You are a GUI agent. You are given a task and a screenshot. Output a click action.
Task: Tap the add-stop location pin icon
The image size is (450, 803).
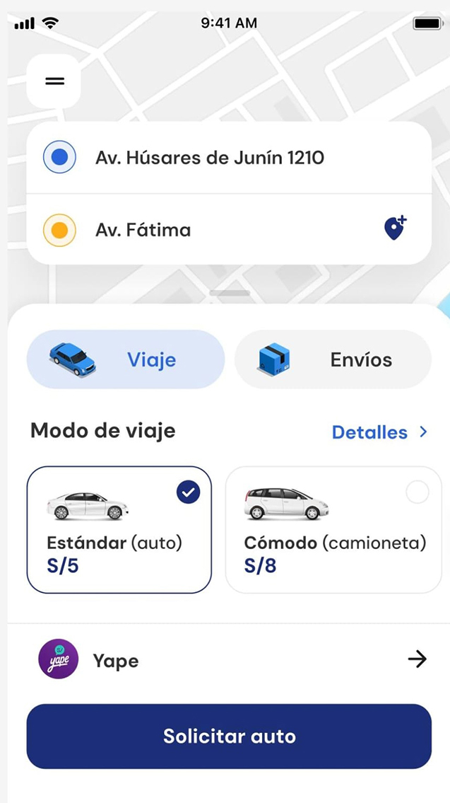pyautogui.click(x=396, y=229)
